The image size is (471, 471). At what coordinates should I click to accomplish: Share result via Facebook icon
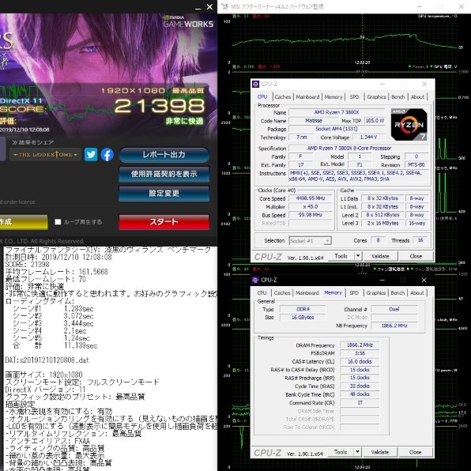tap(107, 155)
